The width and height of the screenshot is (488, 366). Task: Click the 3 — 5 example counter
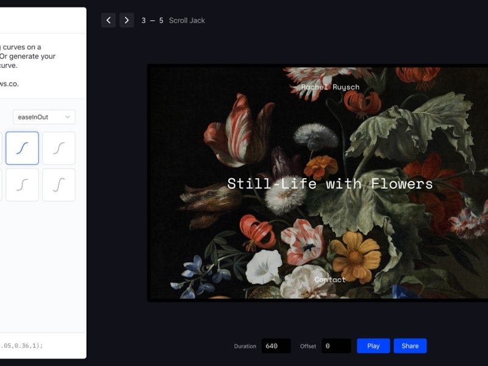tap(152, 21)
